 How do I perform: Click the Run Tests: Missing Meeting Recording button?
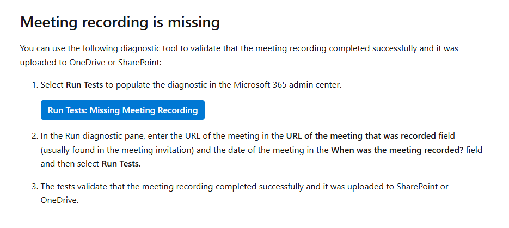click(122, 110)
